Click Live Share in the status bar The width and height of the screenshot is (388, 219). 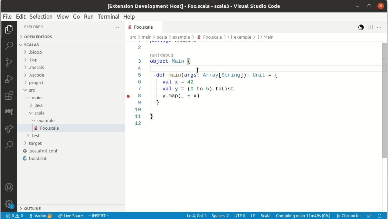point(70,216)
